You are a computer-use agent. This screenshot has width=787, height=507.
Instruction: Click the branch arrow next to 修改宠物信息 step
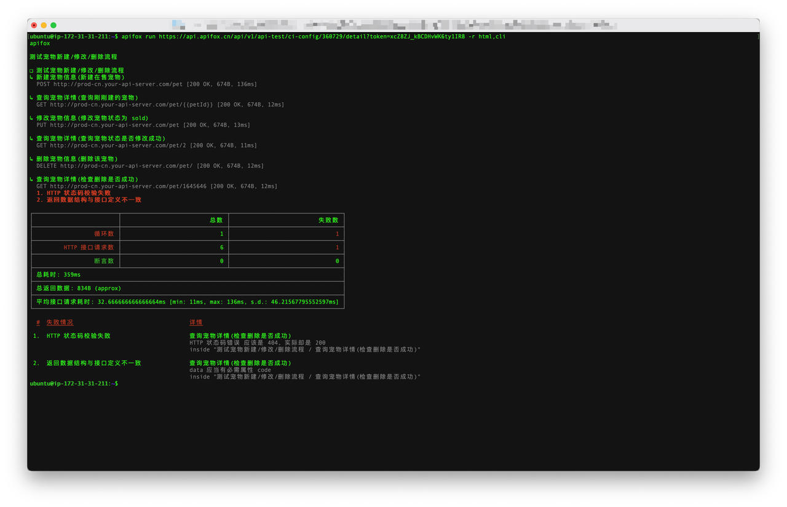31,118
